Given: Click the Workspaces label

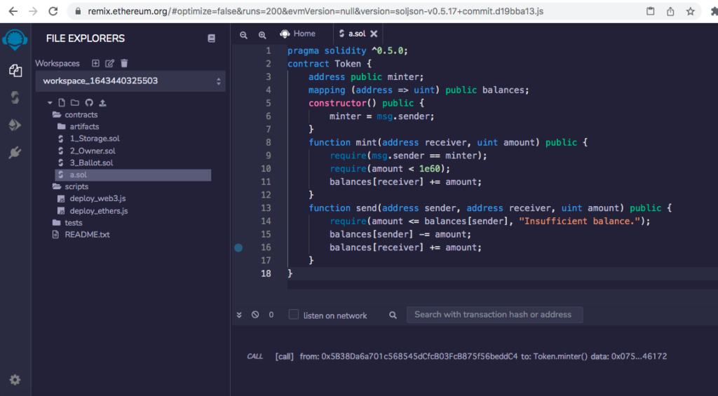Looking at the screenshot, I should tap(57, 63).
